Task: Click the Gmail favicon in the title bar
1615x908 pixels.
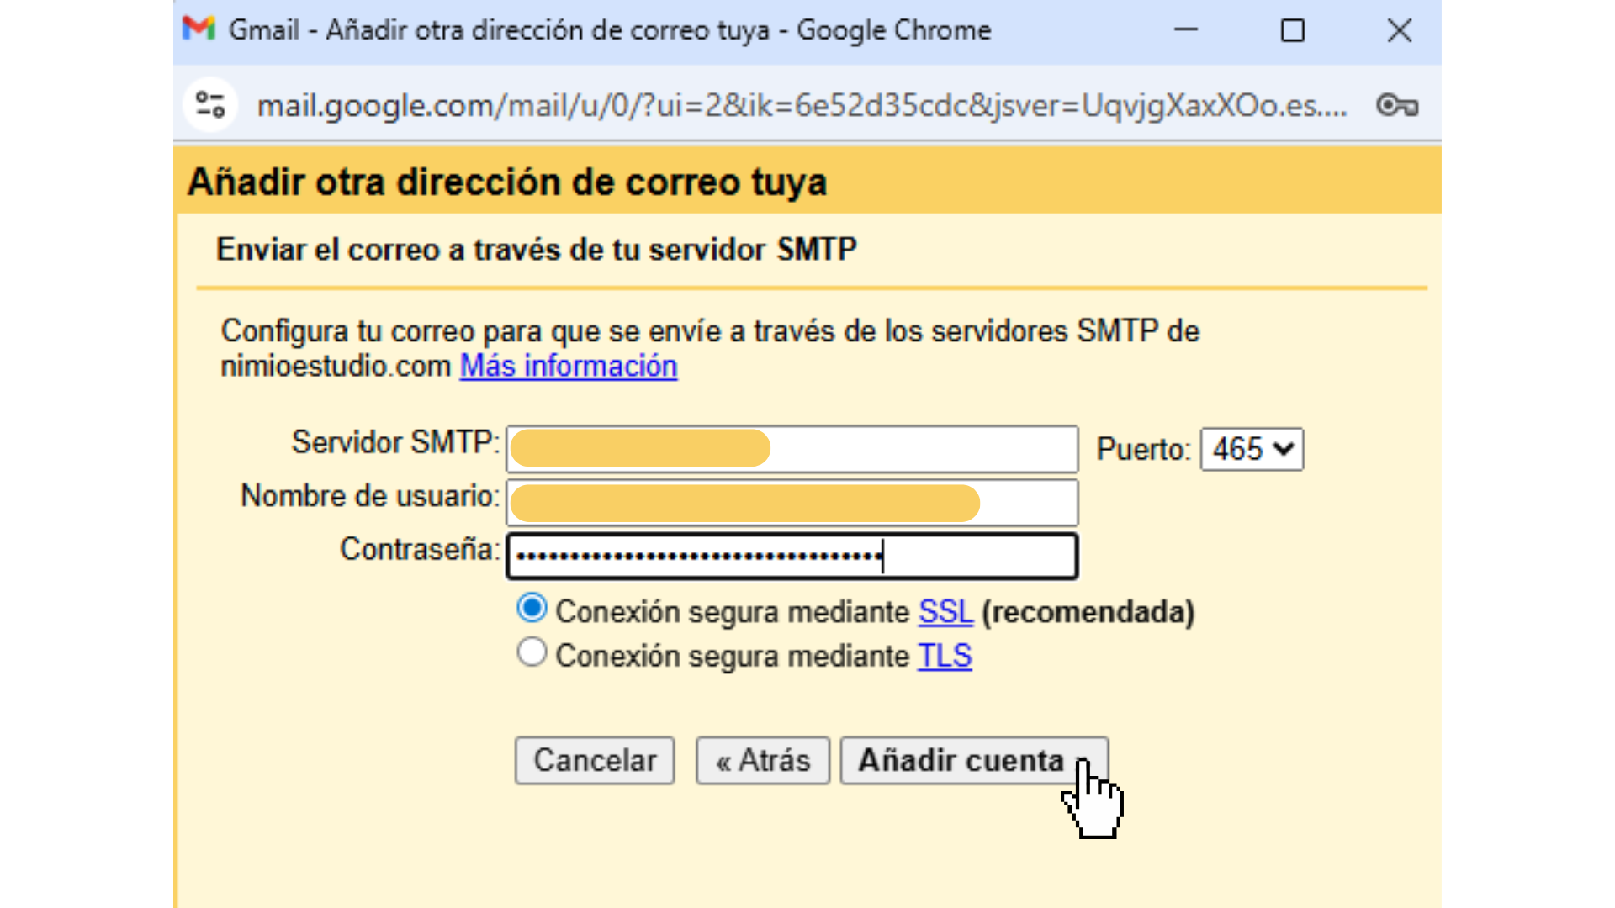Action: tap(199, 28)
